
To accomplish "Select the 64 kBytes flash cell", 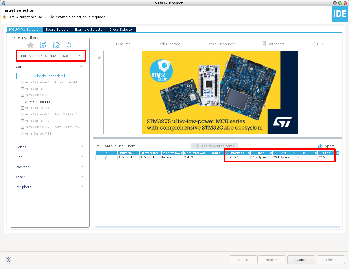I will (261, 157).
